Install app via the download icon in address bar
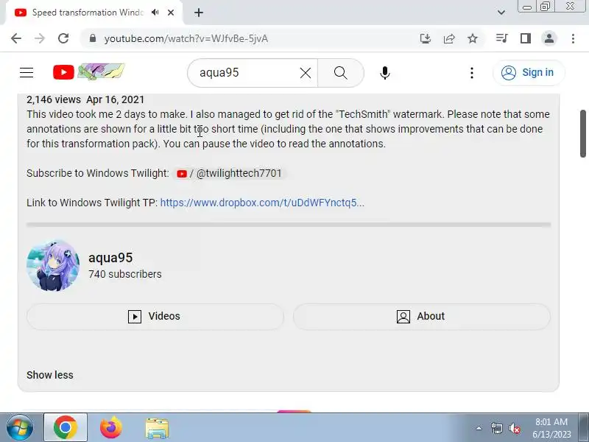Viewport: 589px width, 442px height. coord(426,38)
